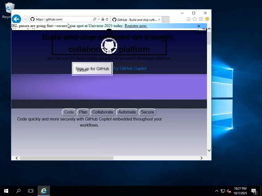Expand address bar autocomplete dropdown arrow

pyautogui.click(x=99, y=19)
